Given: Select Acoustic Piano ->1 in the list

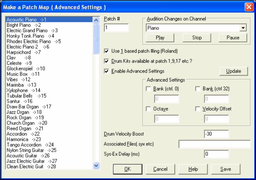Looking at the screenshot, I should pyautogui.click(x=49, y=19).
